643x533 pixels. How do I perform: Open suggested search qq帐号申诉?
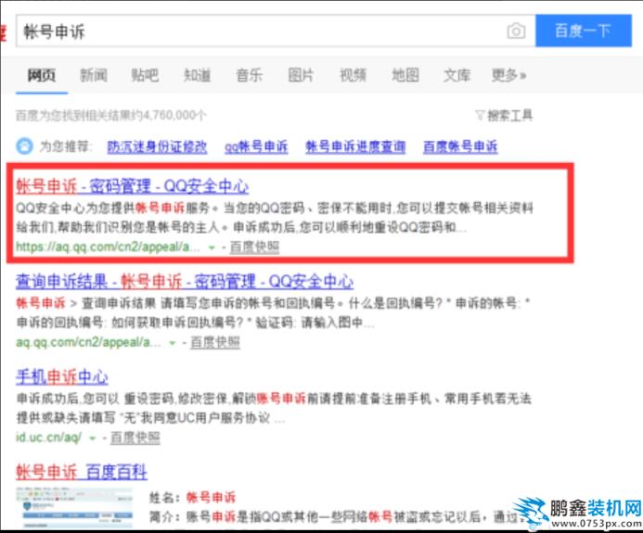pyautogui.click(x=256, y=146)
